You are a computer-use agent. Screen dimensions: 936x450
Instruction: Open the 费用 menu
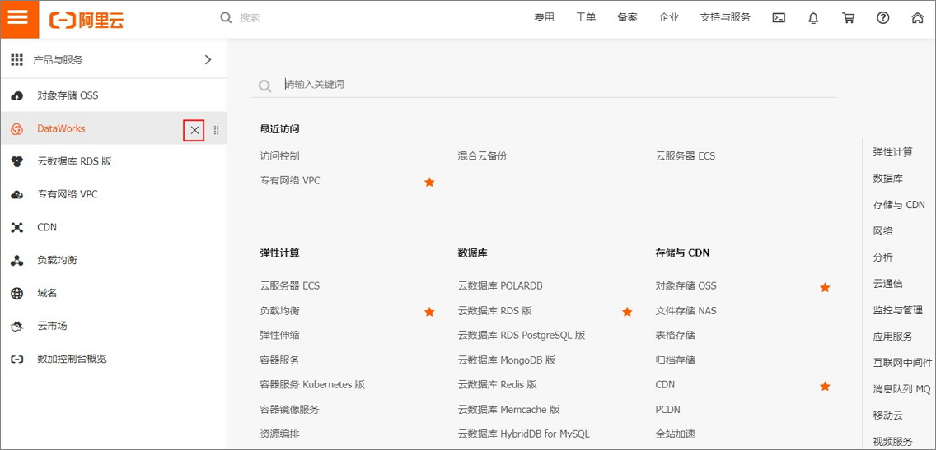tap(544, 17)
